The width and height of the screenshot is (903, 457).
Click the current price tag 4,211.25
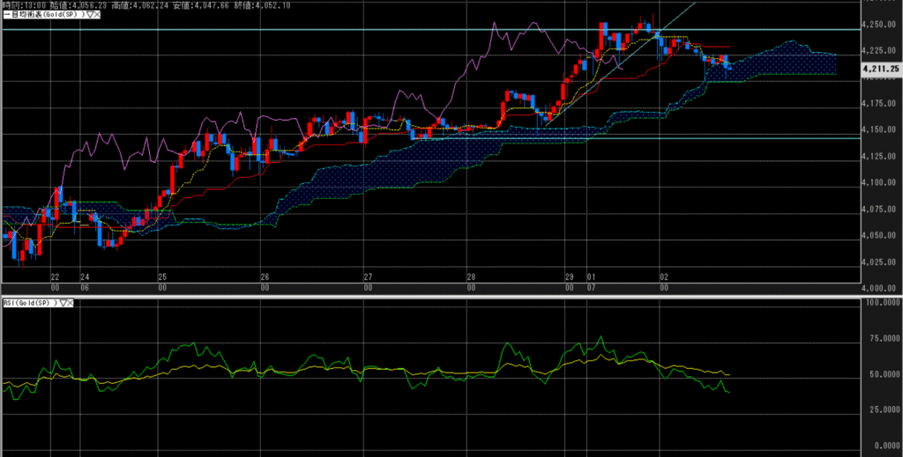(881, 68)
